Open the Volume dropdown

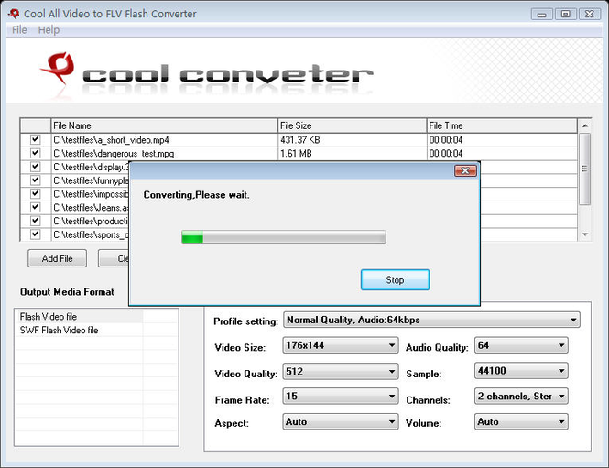coord(521,422)
